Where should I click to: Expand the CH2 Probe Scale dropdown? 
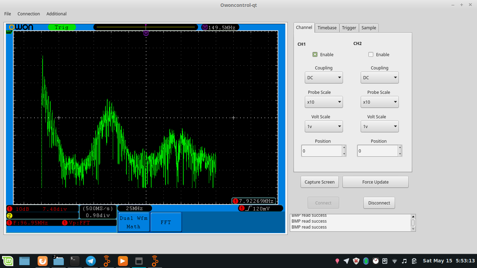(380, 102)
